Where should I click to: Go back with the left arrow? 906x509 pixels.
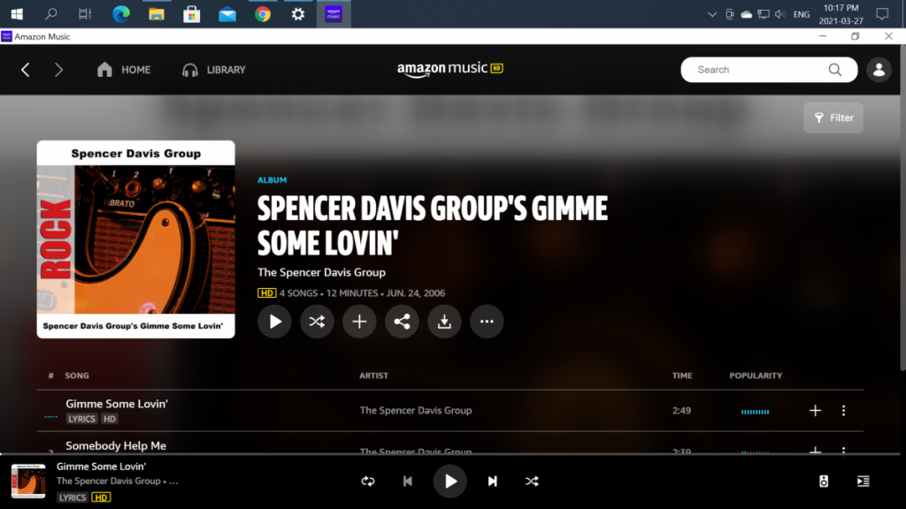(x=26, y=70)
